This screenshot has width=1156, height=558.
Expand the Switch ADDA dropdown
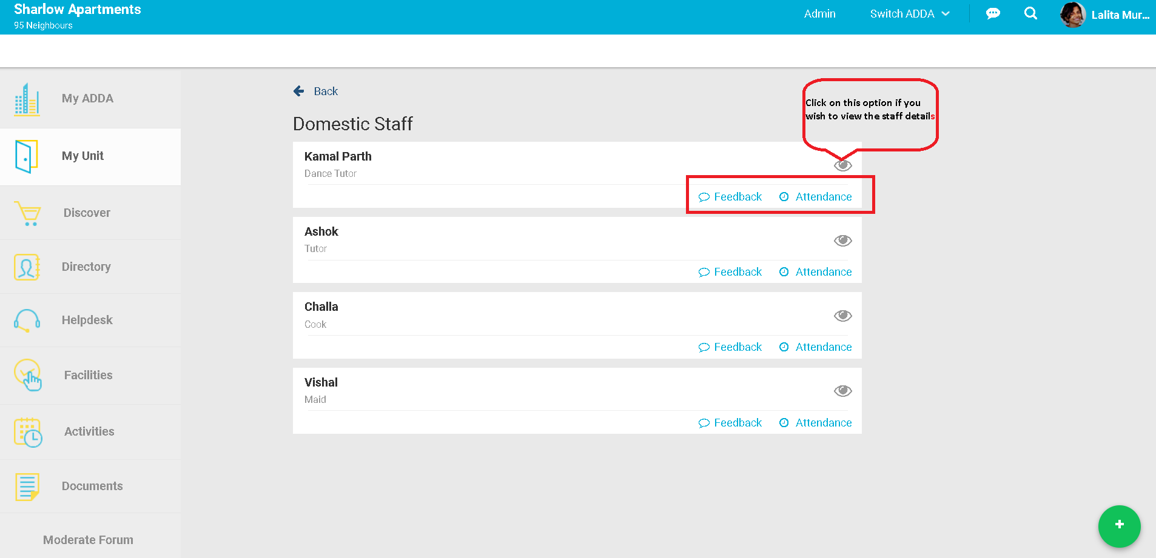coord(910,14)
